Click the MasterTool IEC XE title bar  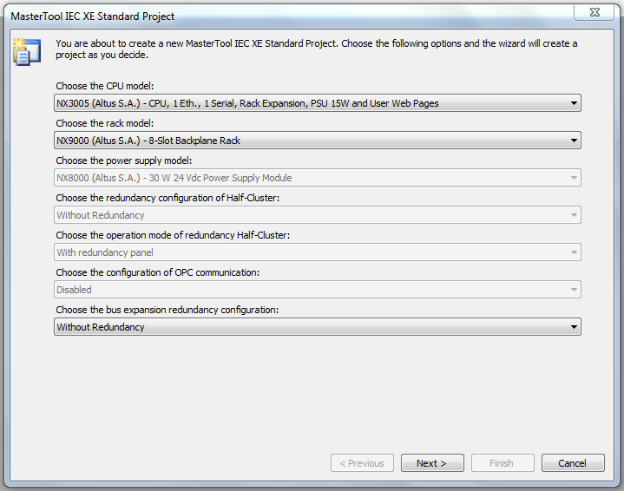(x=260, y=16)
